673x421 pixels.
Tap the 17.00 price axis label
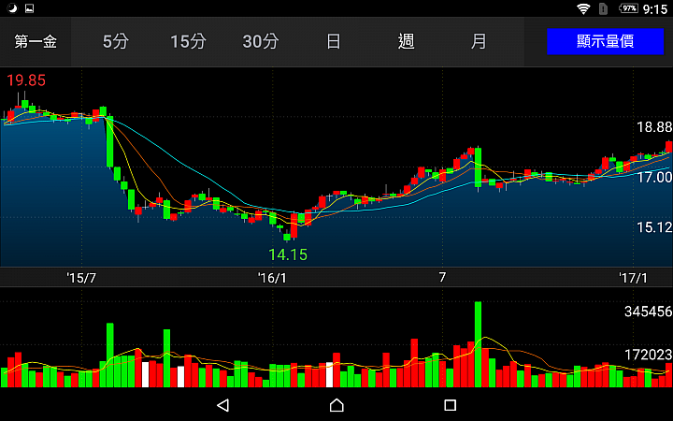[x=654, y=177]
